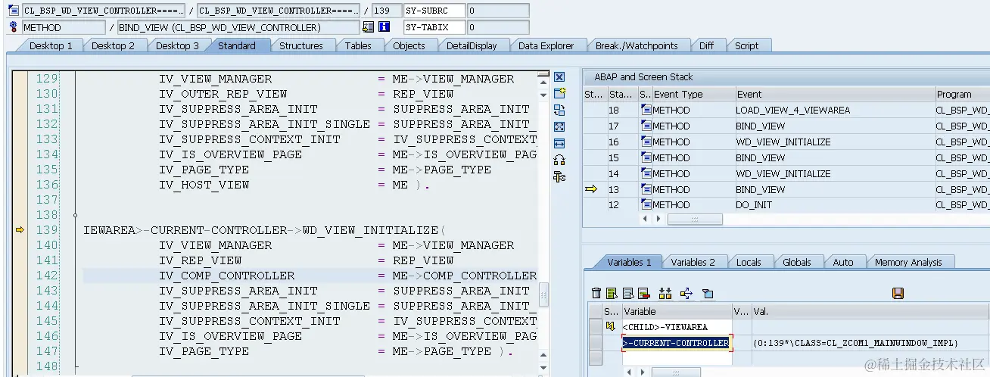Go to the Break./Watchpoints tab

637,45
